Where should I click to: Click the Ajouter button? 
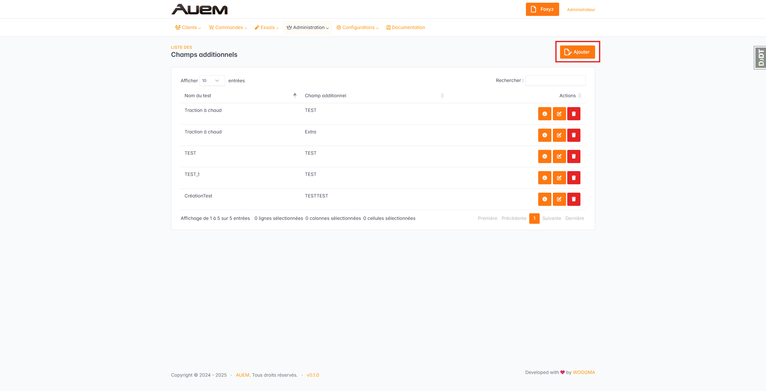(577, 52)
